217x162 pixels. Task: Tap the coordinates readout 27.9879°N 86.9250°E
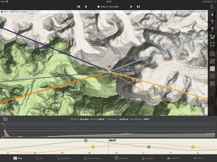click(197, 12)
